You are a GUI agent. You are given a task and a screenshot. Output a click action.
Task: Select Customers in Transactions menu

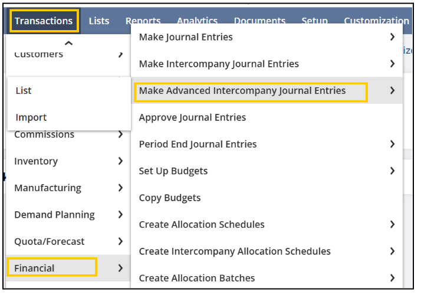[39, 54]
